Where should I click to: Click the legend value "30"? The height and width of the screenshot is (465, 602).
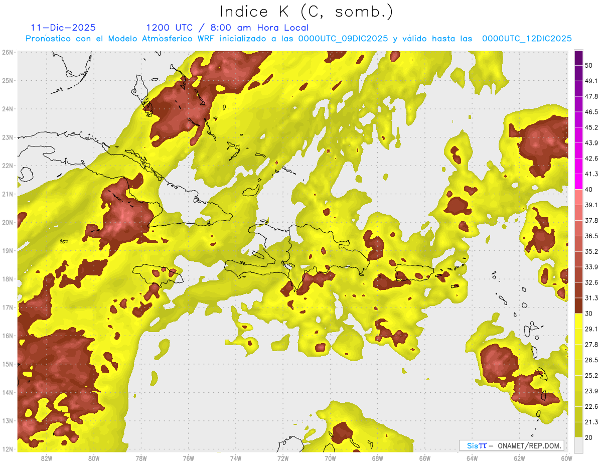pos(589,314)
